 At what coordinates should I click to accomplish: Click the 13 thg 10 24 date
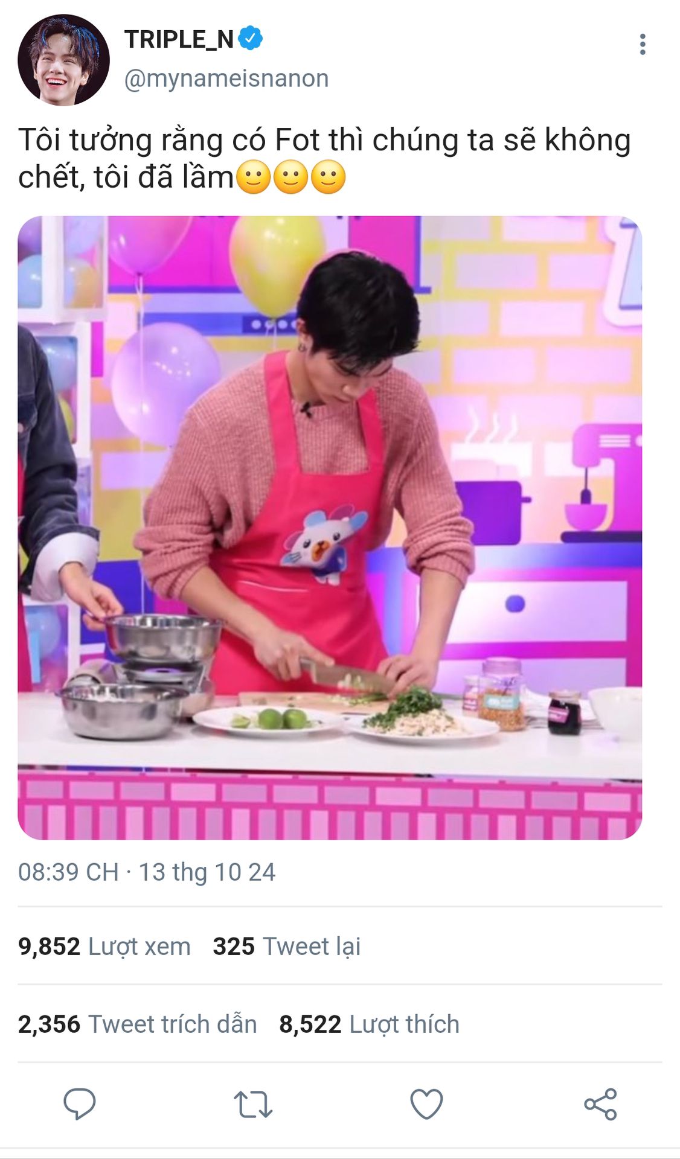[x=207, y=872]
